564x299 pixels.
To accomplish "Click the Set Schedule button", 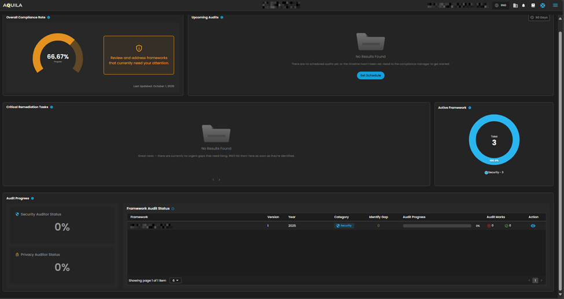I will pos(370,75).
